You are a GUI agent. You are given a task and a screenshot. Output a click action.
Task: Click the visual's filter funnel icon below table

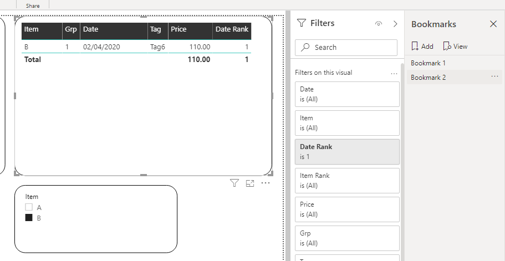(234, 183)
